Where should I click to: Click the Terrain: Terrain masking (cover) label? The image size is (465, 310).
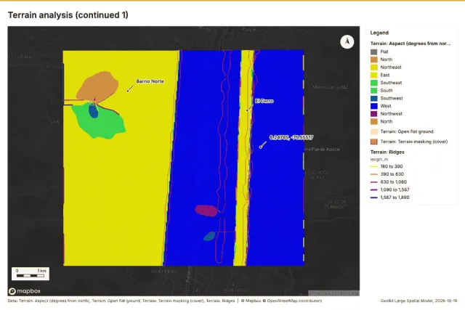point(414,142)
